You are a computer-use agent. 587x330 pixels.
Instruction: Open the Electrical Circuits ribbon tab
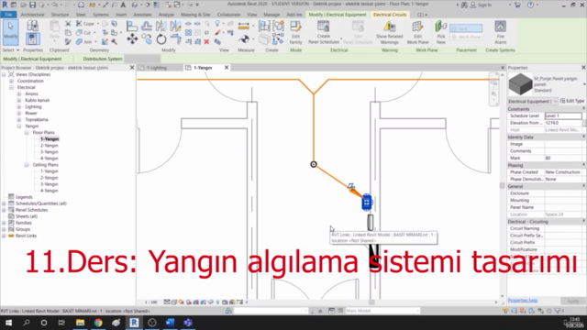390,15
